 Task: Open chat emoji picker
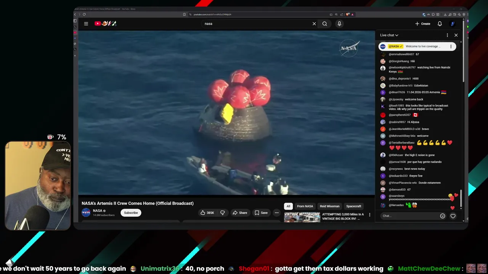443,216
